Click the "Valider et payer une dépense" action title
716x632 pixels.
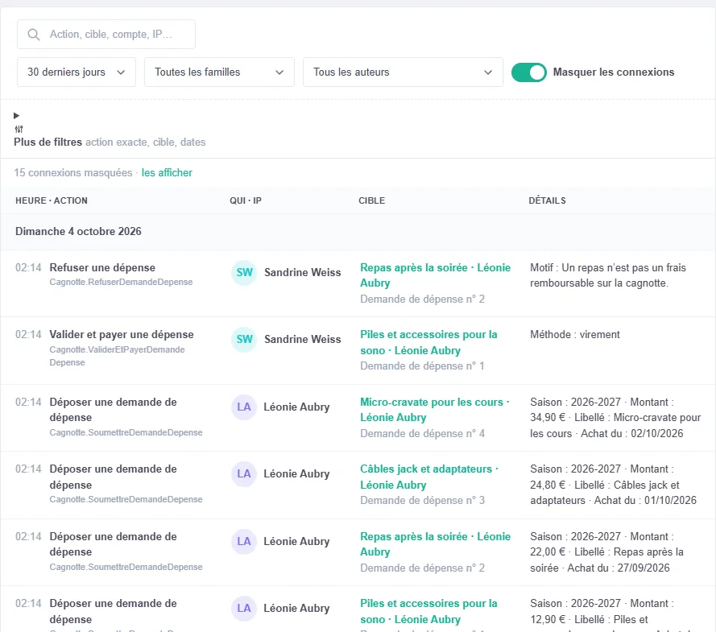[122, 334]
